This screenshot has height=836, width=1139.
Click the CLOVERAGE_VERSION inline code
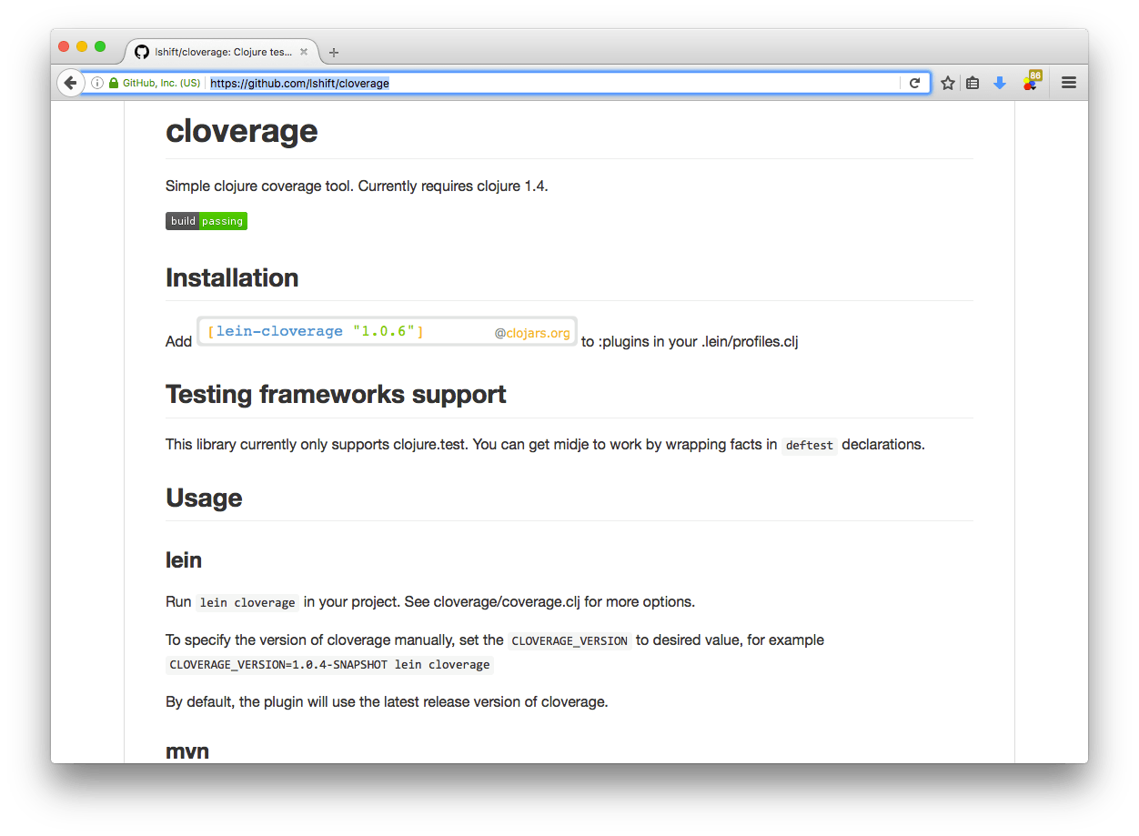tap(569, 640)
